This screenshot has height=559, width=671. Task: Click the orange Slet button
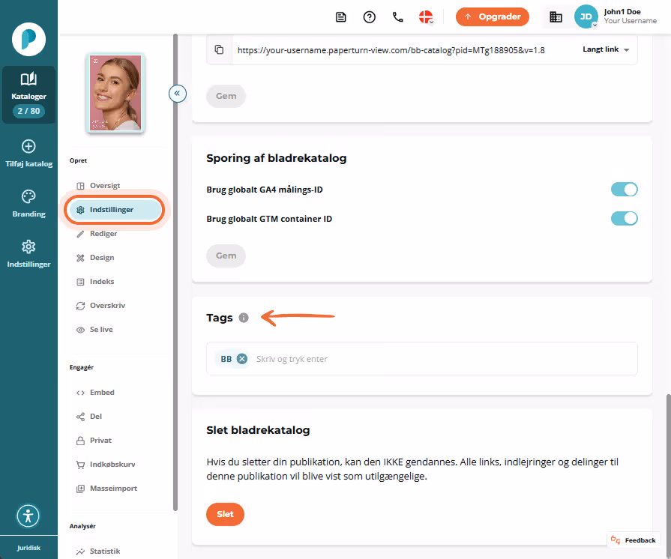225,514
